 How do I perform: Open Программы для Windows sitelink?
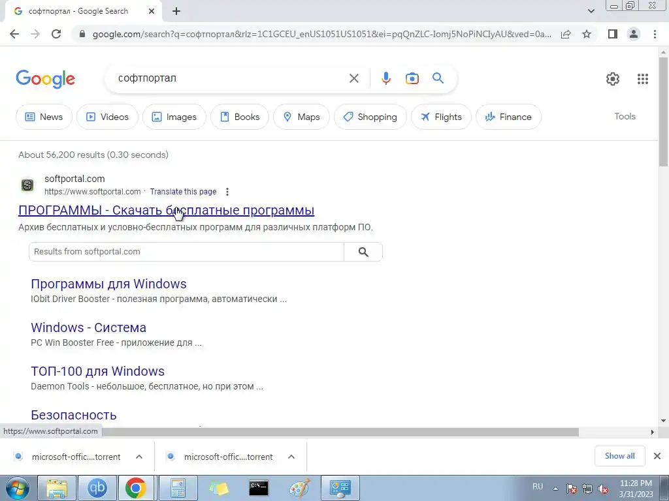click(x=109, y=284)
